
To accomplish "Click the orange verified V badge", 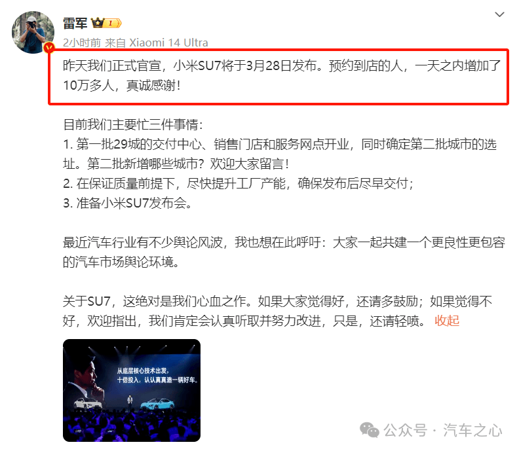I will pos(49,48).
